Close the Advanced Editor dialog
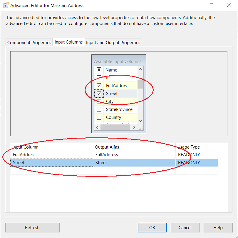Screen dimensions: 238x238 pos(229,5)
